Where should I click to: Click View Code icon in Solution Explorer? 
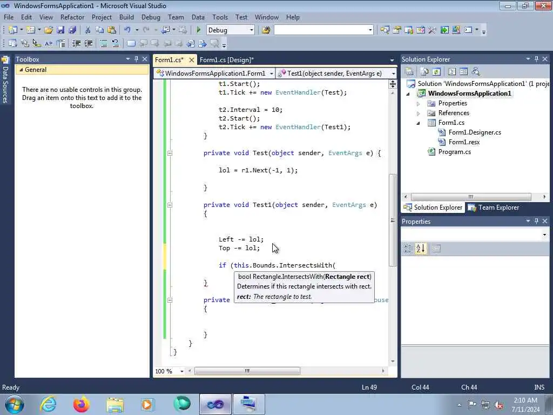[452, 72]
